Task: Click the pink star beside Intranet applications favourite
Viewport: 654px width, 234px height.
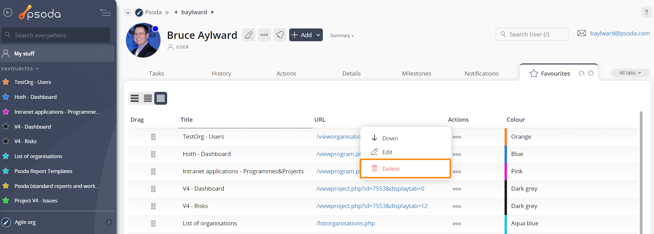Action: coord(6,112)
